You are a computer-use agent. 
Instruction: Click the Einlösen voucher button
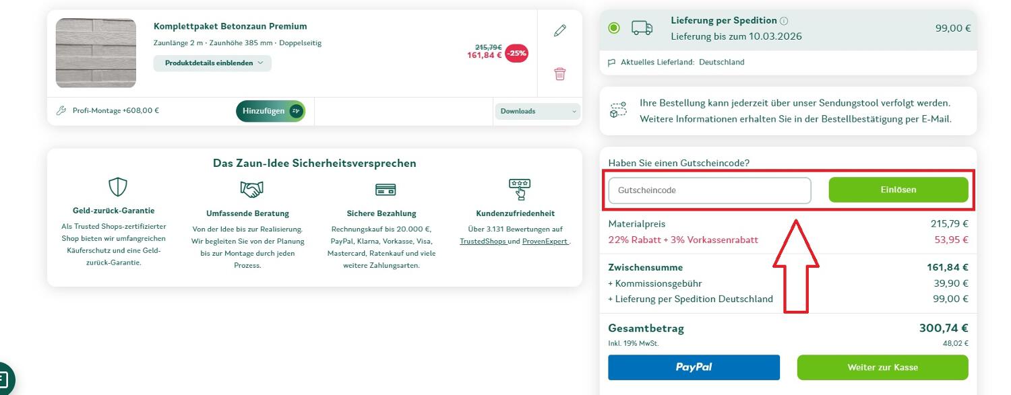899,189
